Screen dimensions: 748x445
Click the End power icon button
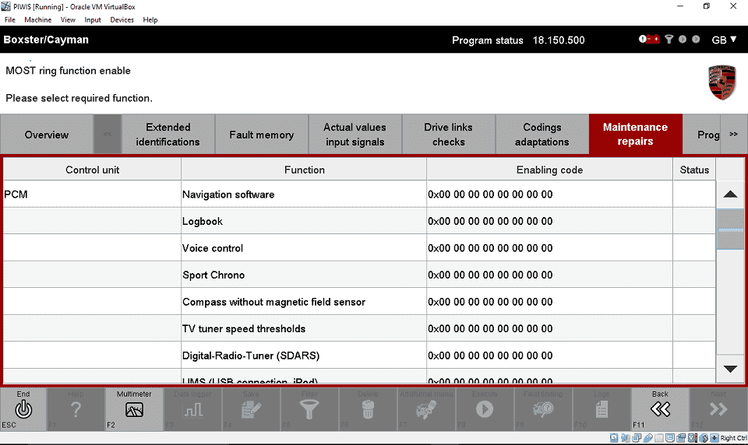(23, 409)
